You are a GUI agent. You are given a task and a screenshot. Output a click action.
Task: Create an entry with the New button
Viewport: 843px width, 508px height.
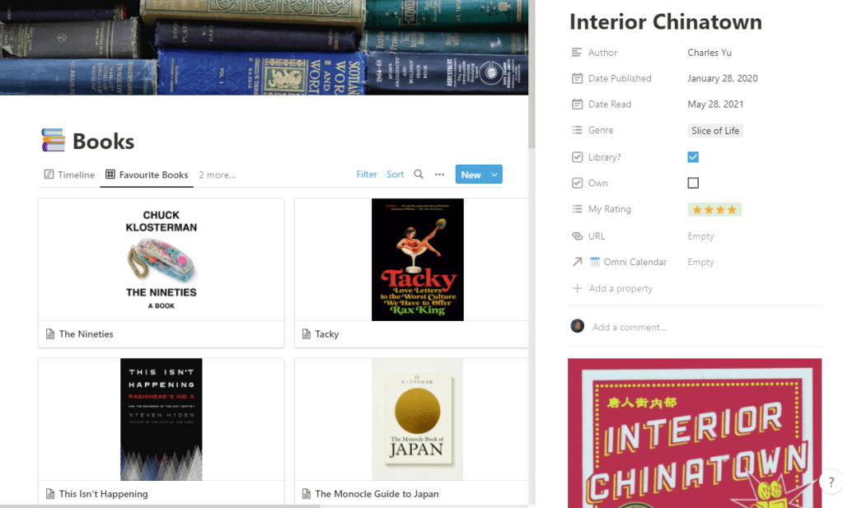click(471, 174)
